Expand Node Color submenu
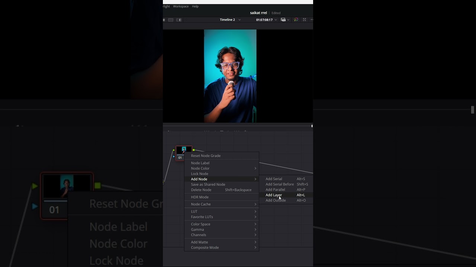Screen dimensions: 476x267 [222, 168]
